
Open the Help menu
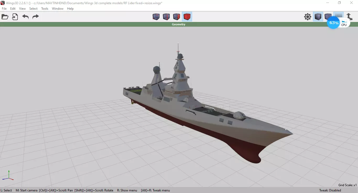(x=70, y=9)
